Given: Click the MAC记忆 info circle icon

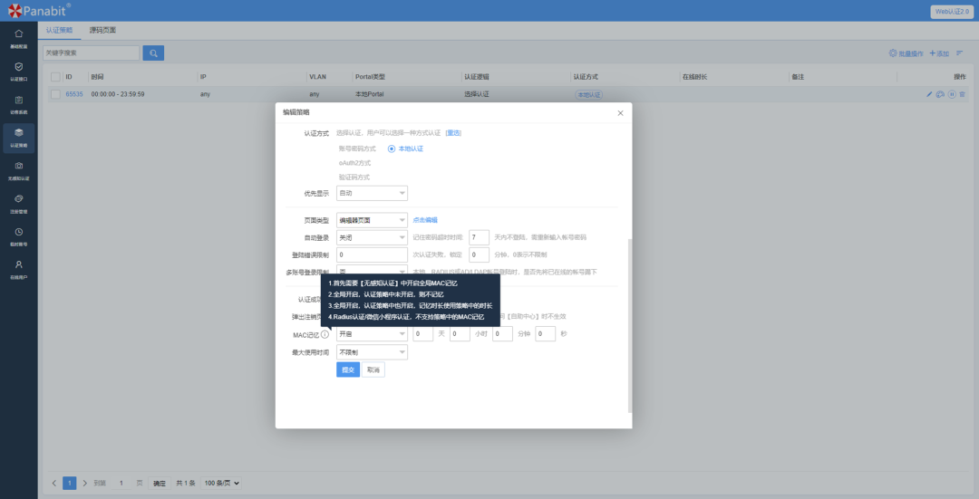Looking at the screenshot, I should pos(325,334).
